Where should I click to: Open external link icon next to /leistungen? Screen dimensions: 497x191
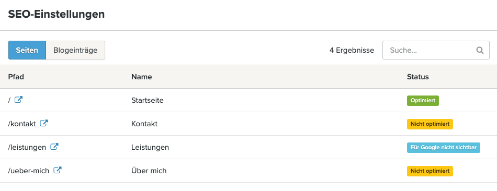(x=54, y=147)
